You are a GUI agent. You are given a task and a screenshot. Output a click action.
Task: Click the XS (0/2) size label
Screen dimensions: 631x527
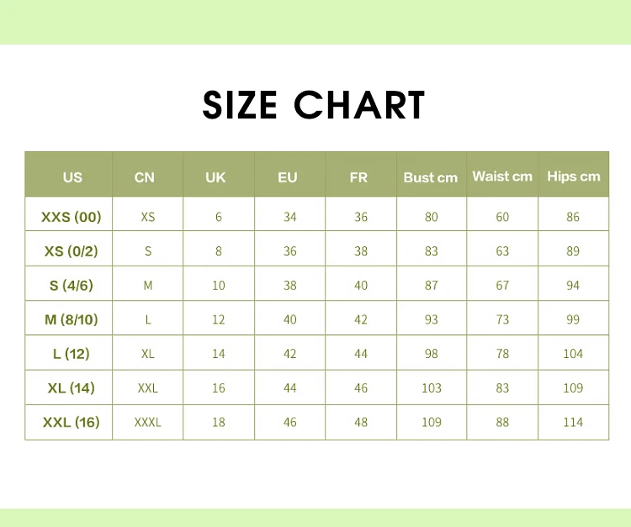point(71,251)
